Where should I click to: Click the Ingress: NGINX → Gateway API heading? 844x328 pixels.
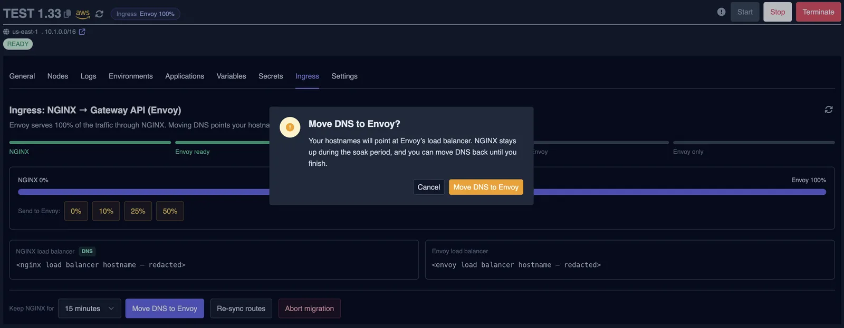point(95,110)
